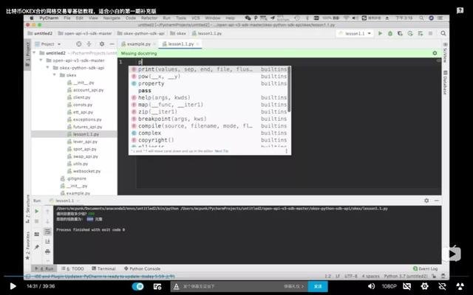Toggle the subtitle icon next to 1080P
Viewport: 473px width, 295px height.
coord(407,286)
